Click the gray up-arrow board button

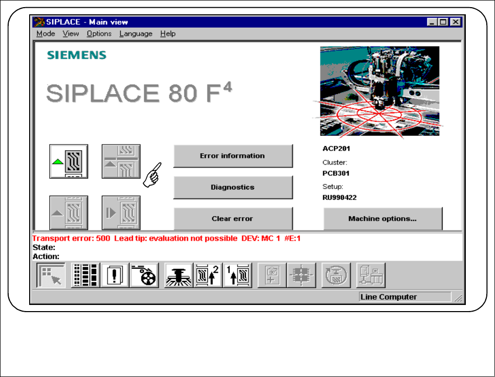pos(69,213)
